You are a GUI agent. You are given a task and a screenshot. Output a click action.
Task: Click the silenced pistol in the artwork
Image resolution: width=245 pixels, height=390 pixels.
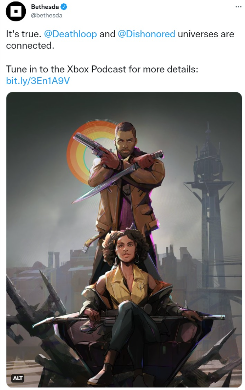pyautogui.click(x=94, y=146)
